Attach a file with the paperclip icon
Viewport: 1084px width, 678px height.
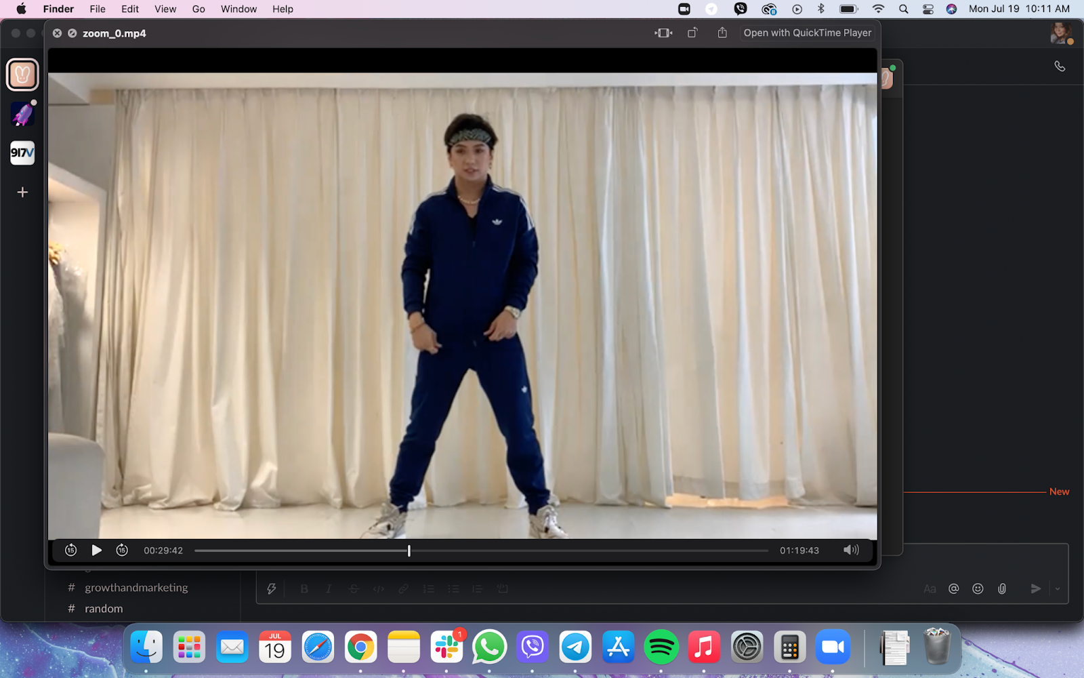[x=1002, y=589]
